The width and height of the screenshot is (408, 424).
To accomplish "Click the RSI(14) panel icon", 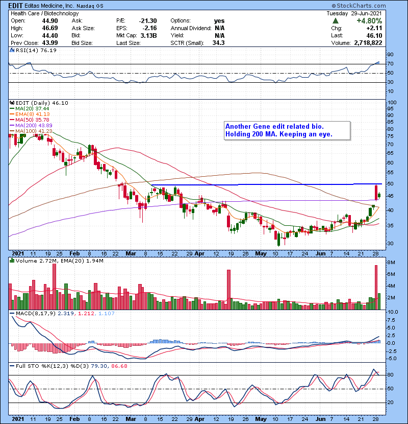I will 12,50.
